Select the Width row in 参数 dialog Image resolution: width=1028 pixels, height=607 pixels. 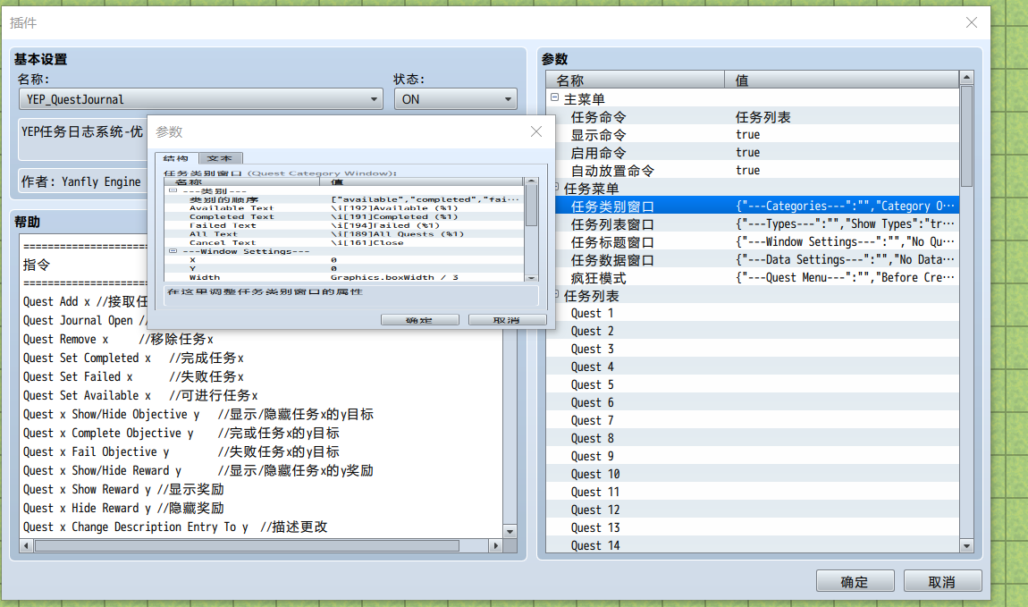[344, 277]
